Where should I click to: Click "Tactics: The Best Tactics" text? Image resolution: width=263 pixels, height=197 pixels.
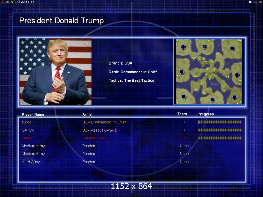tap(131, 80)
